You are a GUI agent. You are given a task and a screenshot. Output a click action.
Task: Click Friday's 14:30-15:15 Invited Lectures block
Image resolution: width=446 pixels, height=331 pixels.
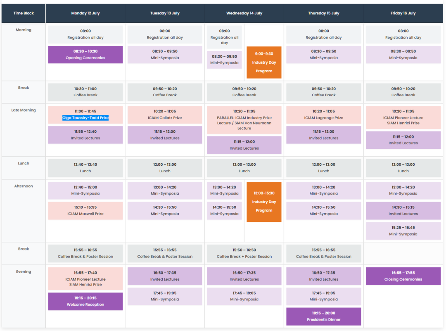click(403, 211)
